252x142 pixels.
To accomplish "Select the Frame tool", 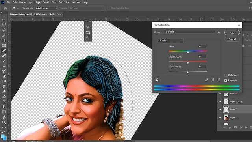I will point(4,45).
